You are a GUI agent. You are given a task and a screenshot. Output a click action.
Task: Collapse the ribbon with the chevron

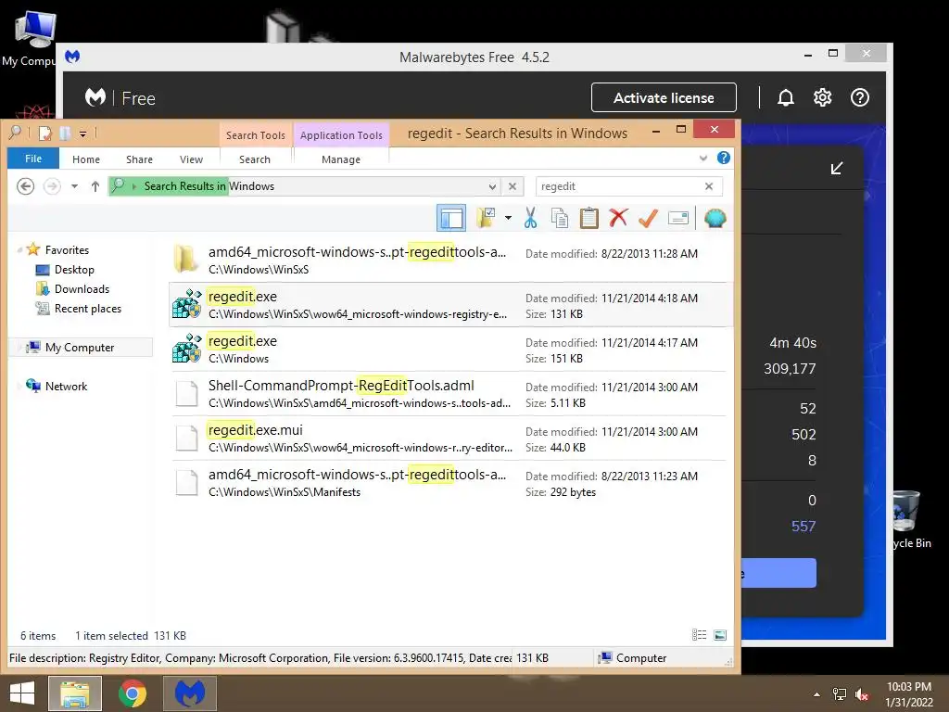703,158
